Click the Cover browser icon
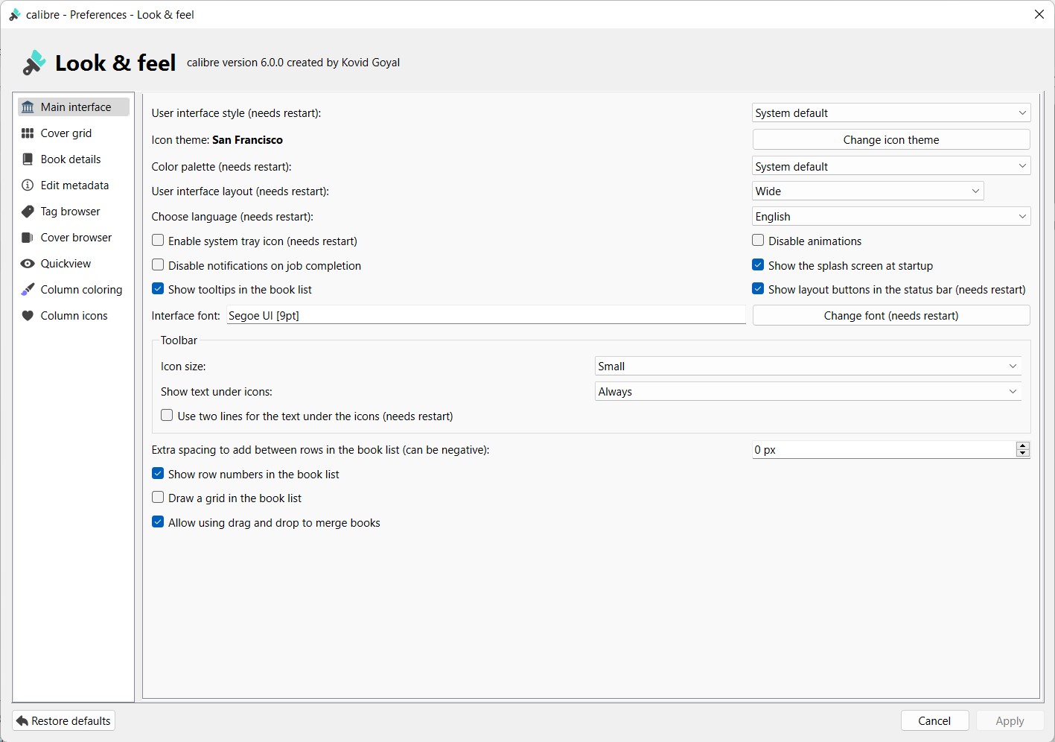Screen dimensions: 1055x742 [x=28, y=238]
